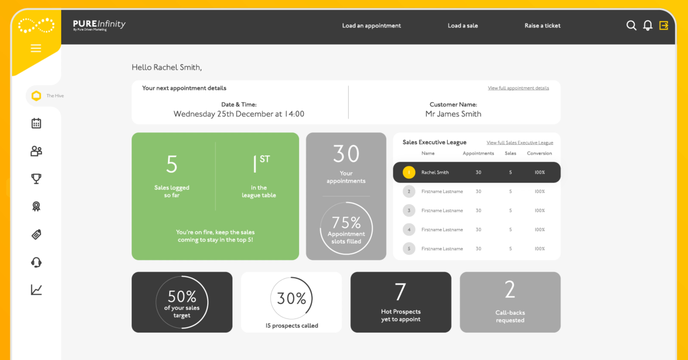Select Load an appointment menu item
Viewport: 688px width, 360px height.
371,26
